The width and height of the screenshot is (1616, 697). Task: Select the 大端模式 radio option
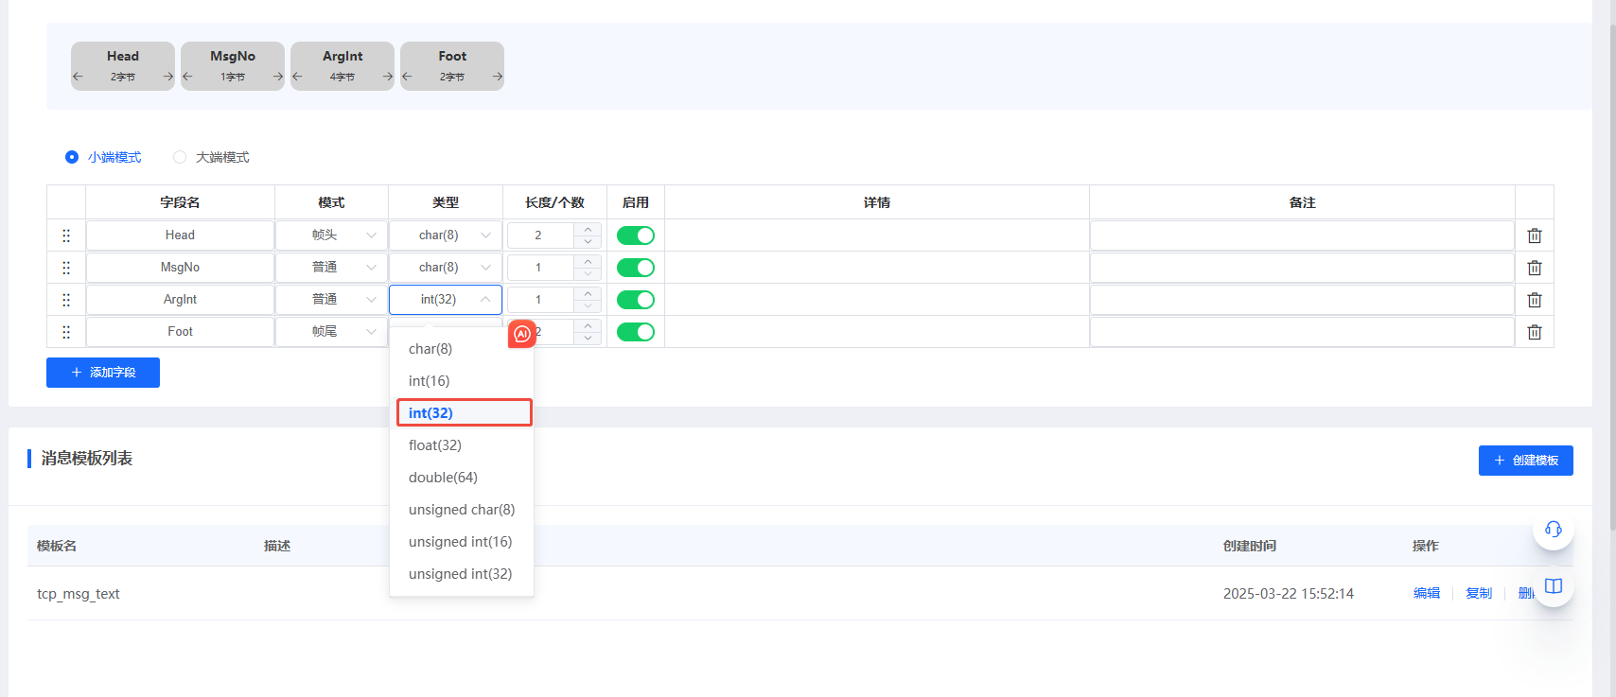[x=180, y=157]
